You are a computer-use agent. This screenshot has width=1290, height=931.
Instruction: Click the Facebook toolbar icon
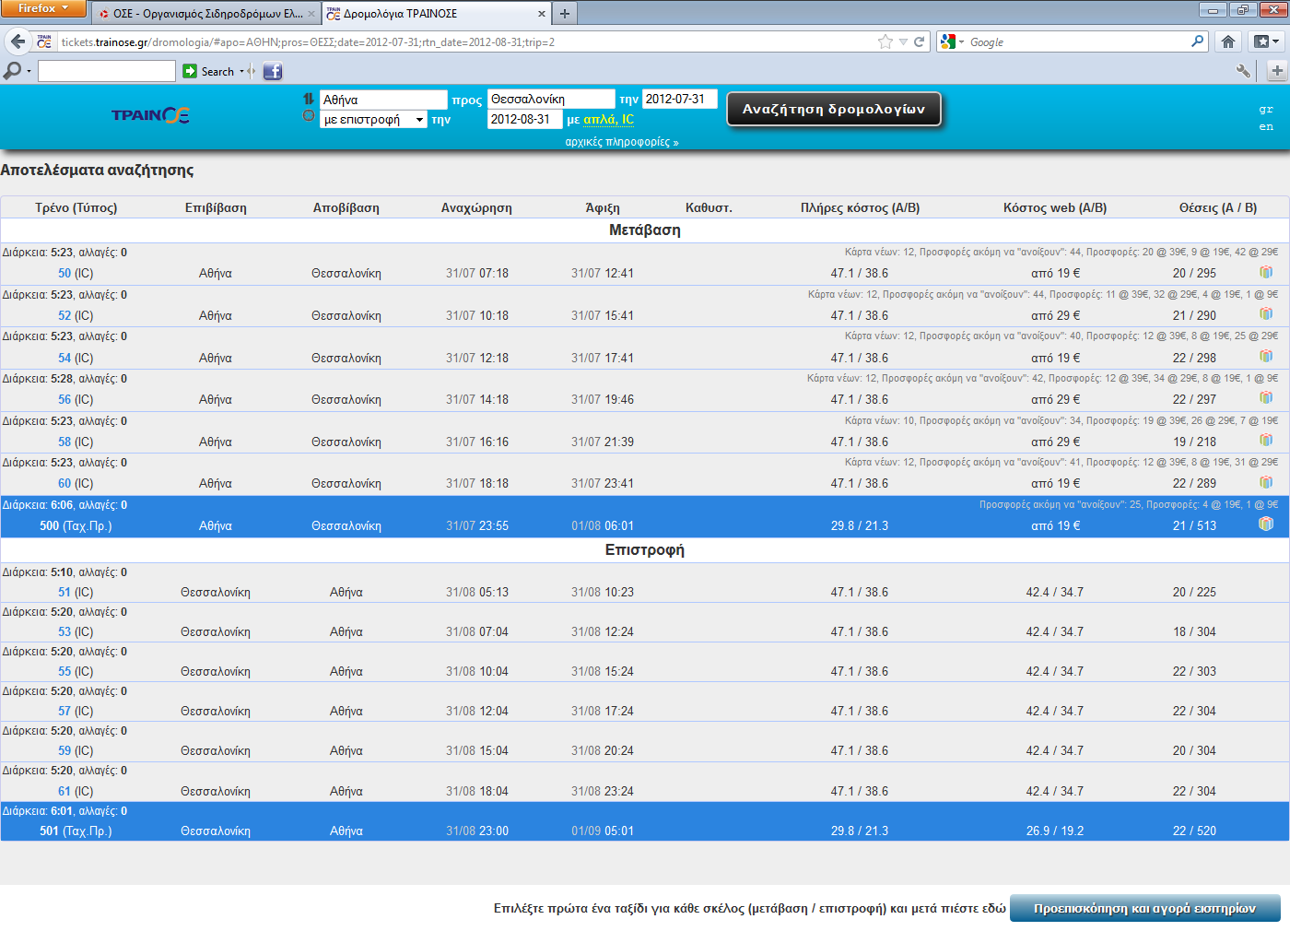coord(273,71)
